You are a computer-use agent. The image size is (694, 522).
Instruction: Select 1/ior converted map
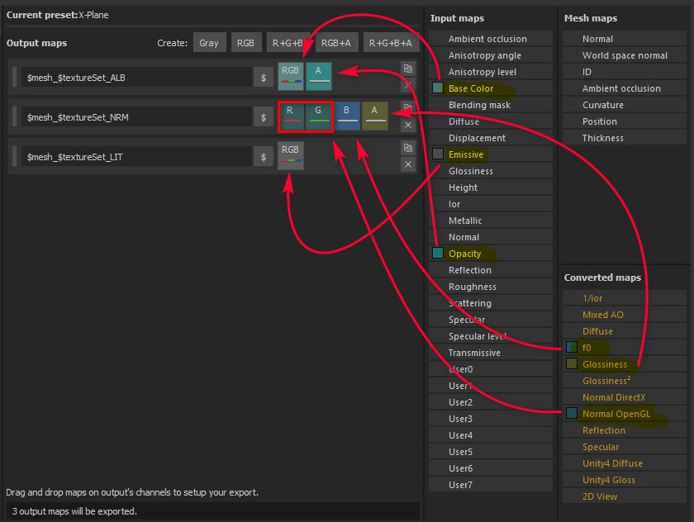(624, 298)
